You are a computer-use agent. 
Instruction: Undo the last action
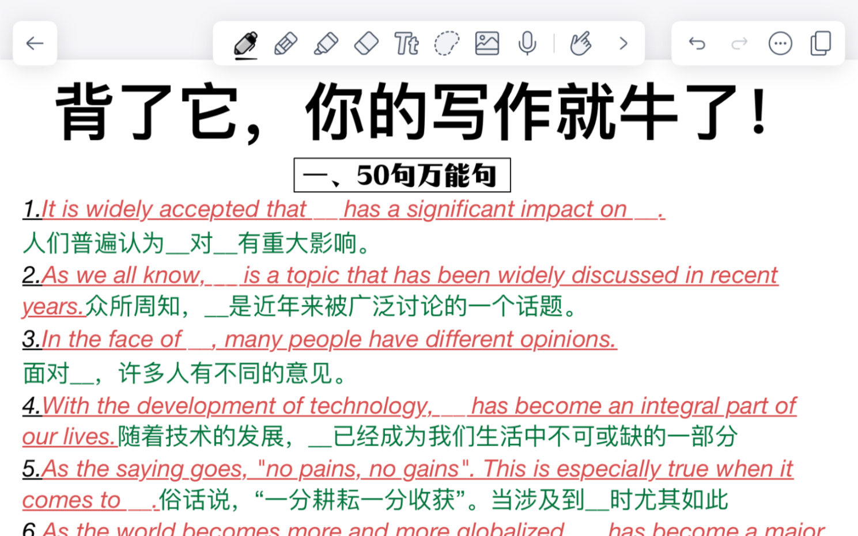pyautogui.click(x=697, y=44)
